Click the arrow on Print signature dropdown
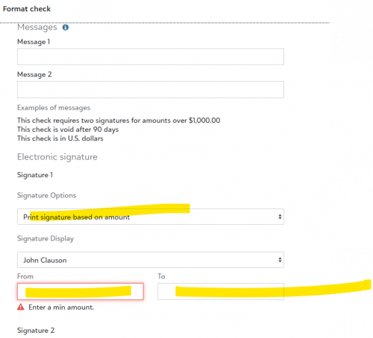The width and height of the screenshot is (373, 338). point(280,217)
